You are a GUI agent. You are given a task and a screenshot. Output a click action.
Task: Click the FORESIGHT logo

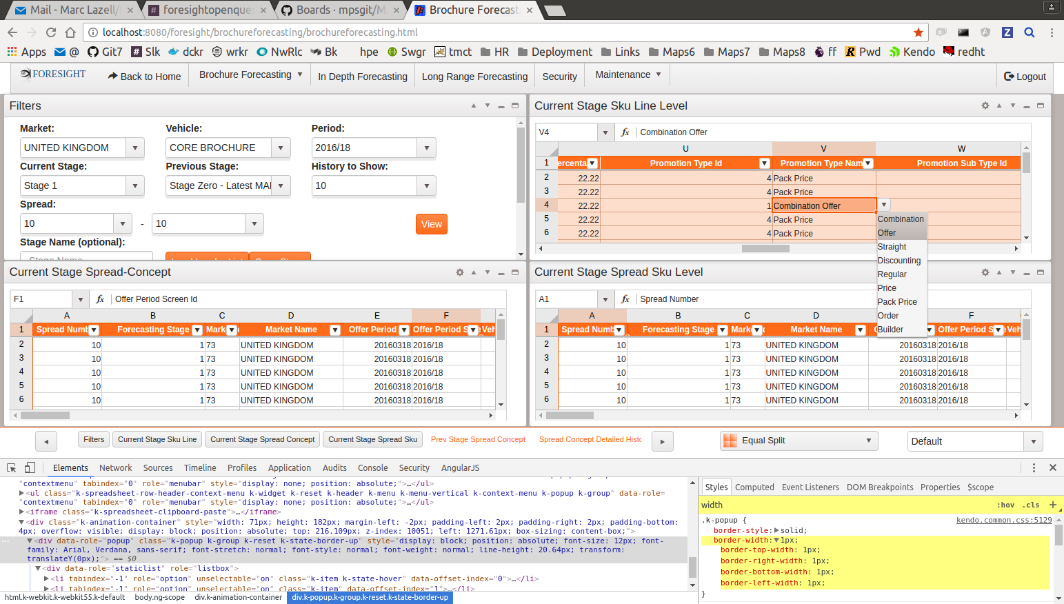53,74
